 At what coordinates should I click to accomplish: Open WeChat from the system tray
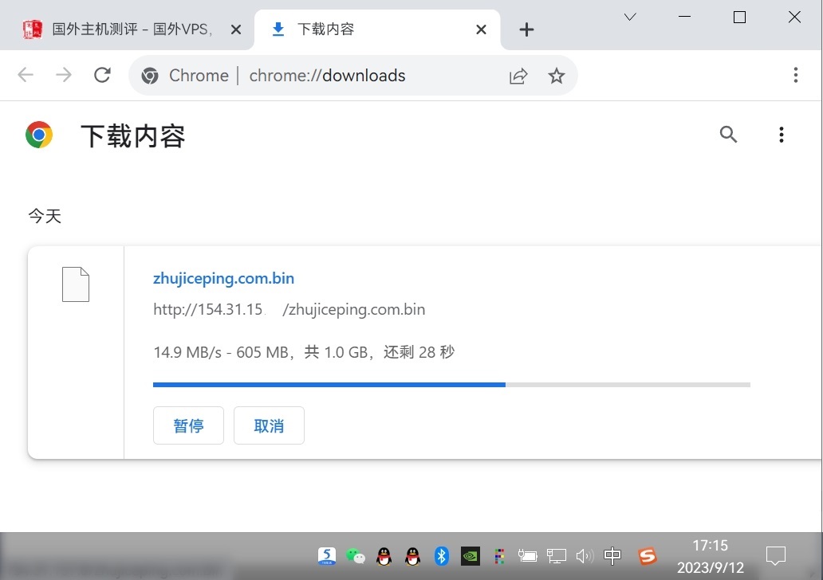(x=356, y=555)
